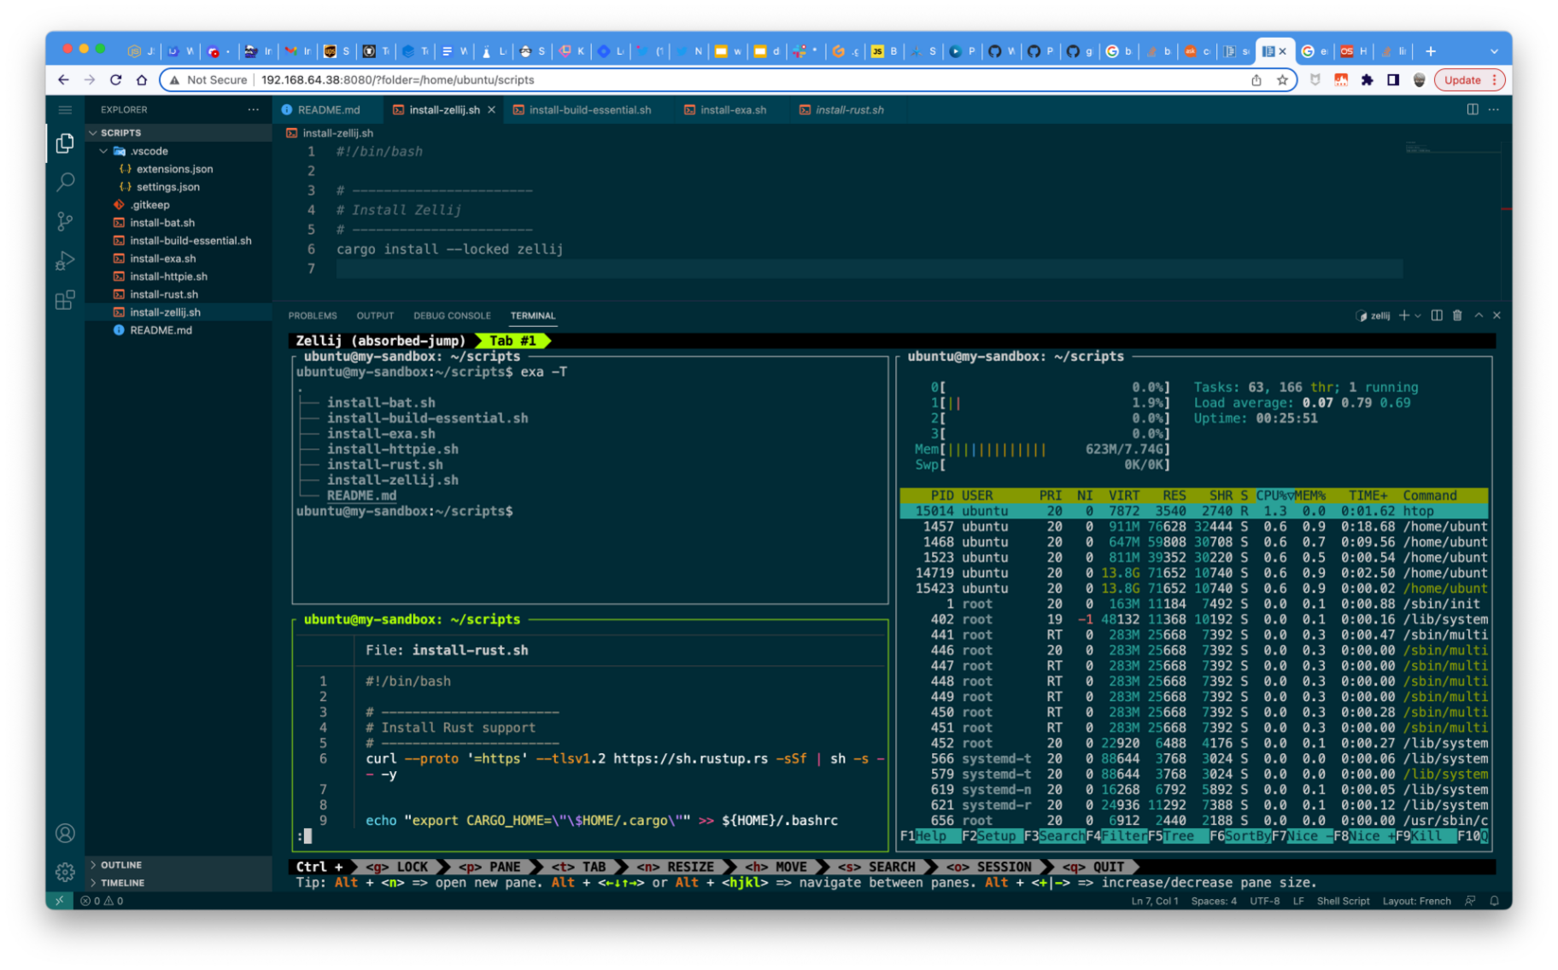Screen dimensions: 1558x970
Task: Open the Search view in activity bar
Action: point(65,182)
